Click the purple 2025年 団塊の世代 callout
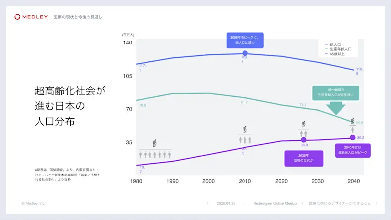The width and height of the screenshot is (391, 220). tap(304, 158)
